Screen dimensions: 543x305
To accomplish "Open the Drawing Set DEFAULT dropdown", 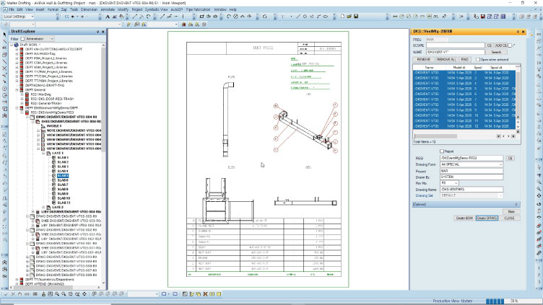I will 500,195.
